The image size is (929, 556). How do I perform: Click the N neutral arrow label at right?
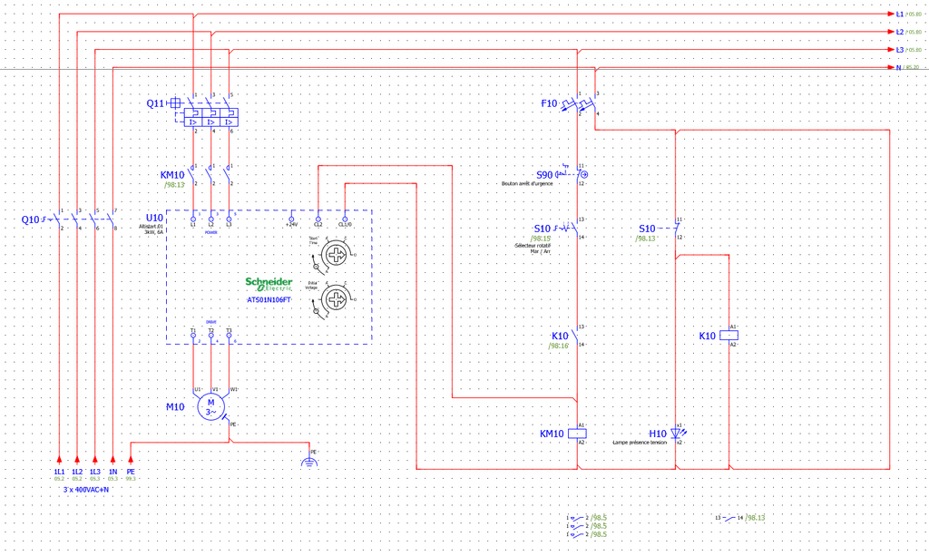(897, 68)
